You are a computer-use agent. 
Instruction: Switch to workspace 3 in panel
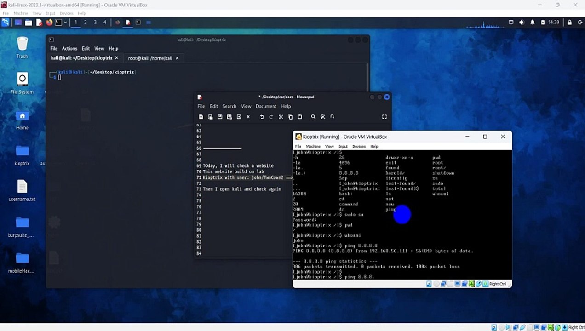(95, 22)
